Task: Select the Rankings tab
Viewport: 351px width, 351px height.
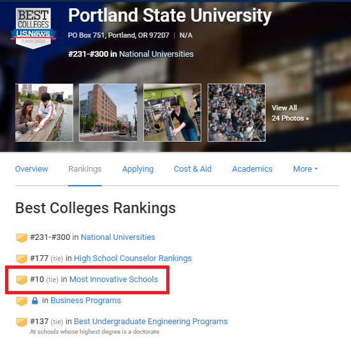Action: point(85,169)
